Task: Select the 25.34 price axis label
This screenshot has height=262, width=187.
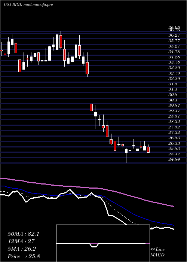Action: click(174, 154)
